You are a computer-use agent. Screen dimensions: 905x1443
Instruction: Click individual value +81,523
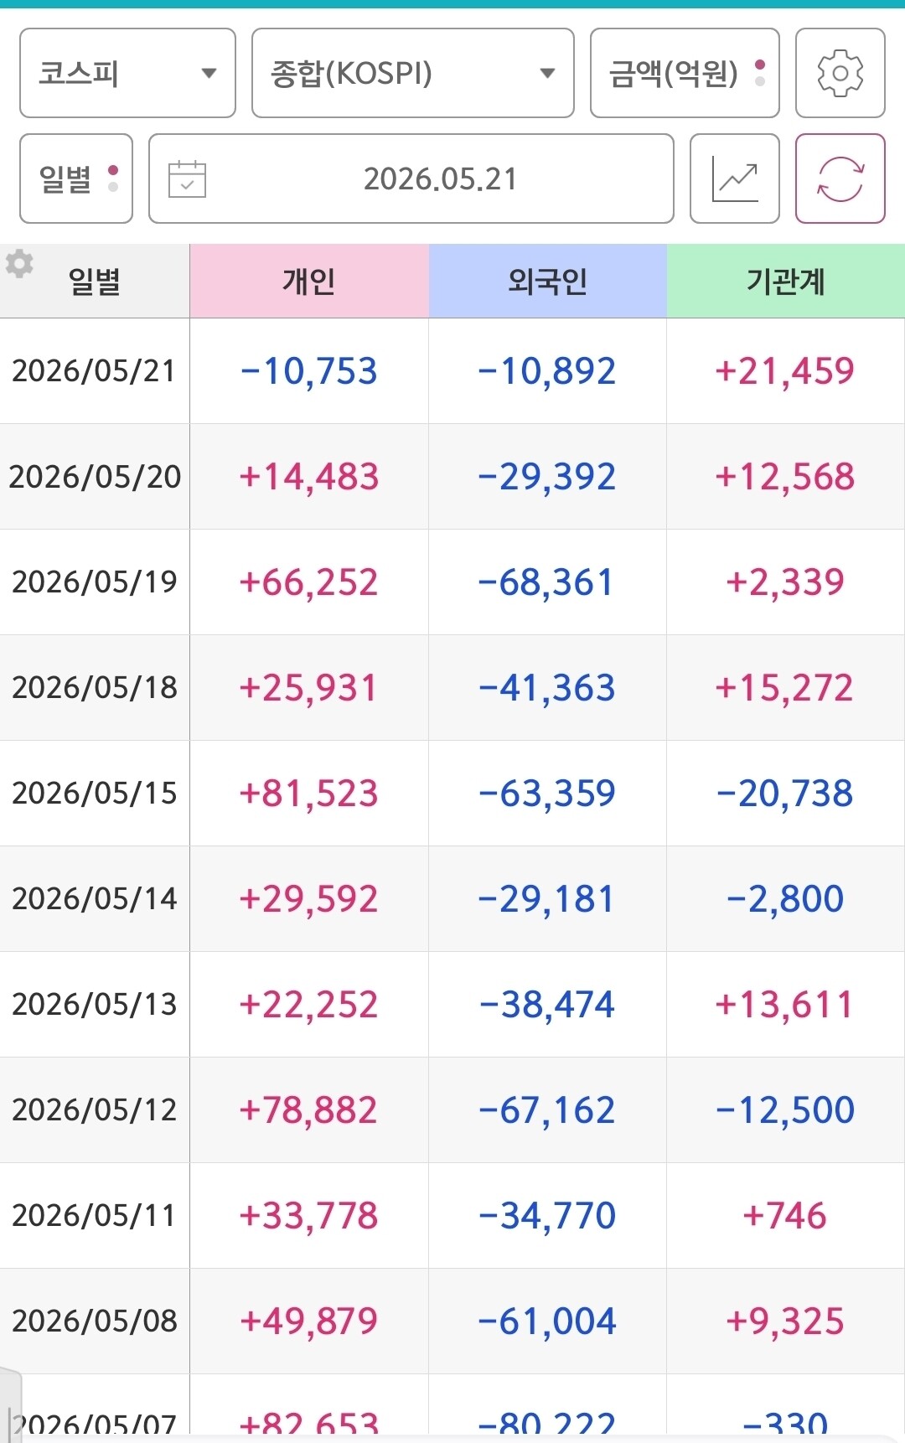(x=309, y=793)
